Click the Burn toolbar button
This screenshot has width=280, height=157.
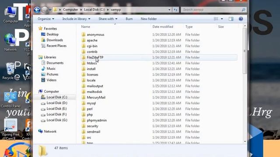tap(129, 19)
